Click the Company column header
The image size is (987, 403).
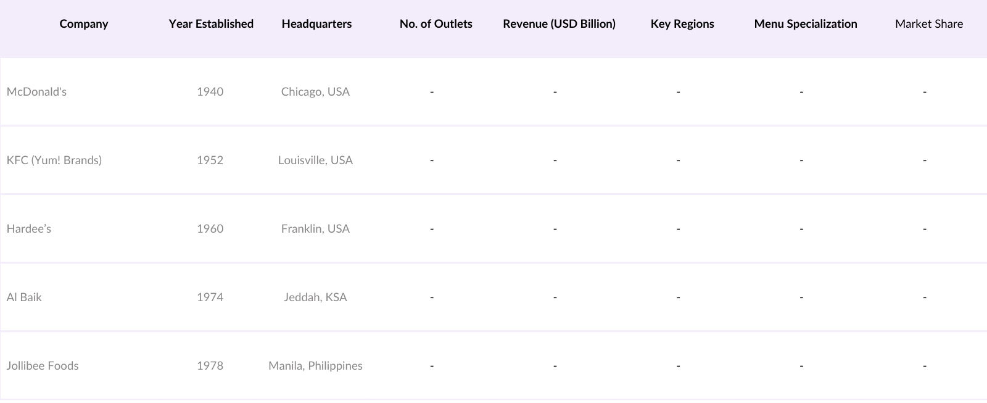[x=84, y=24]
